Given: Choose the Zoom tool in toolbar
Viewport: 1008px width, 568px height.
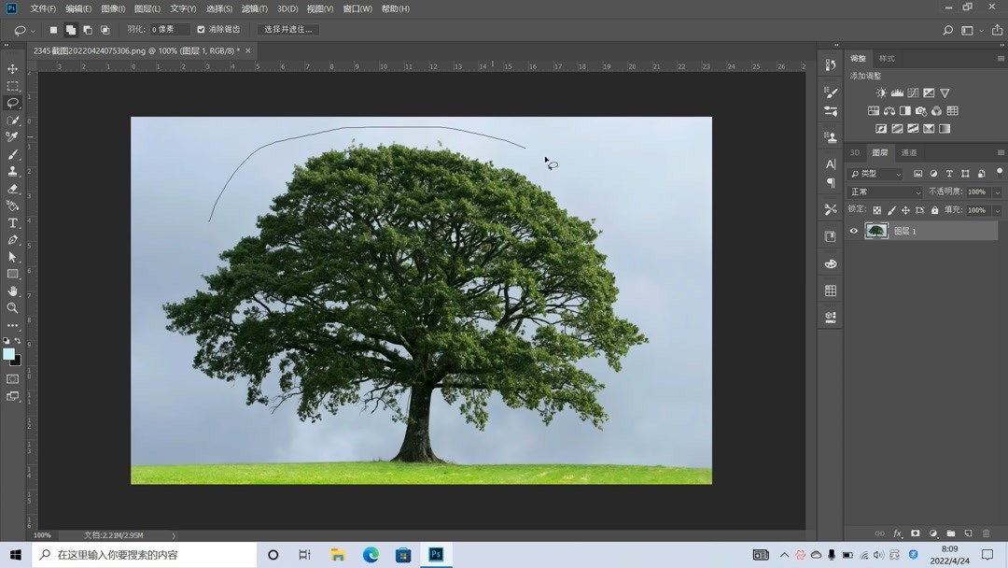Looking at the screenshot, I should pyautogui.click(x=13, y=308).
